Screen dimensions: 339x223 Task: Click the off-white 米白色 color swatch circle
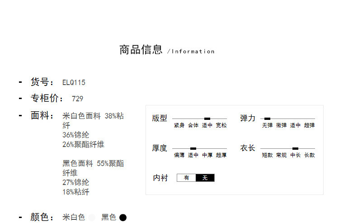(92, 218)
